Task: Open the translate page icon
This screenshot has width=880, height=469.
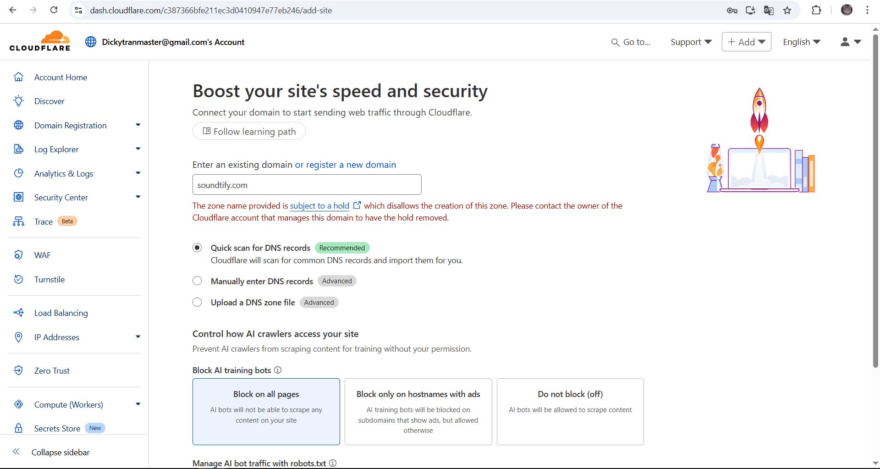Action: point(769,10)
